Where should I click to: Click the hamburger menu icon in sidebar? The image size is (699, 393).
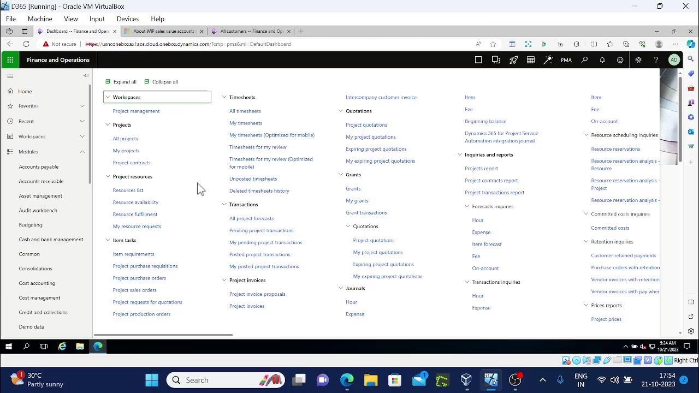[10, 76]
